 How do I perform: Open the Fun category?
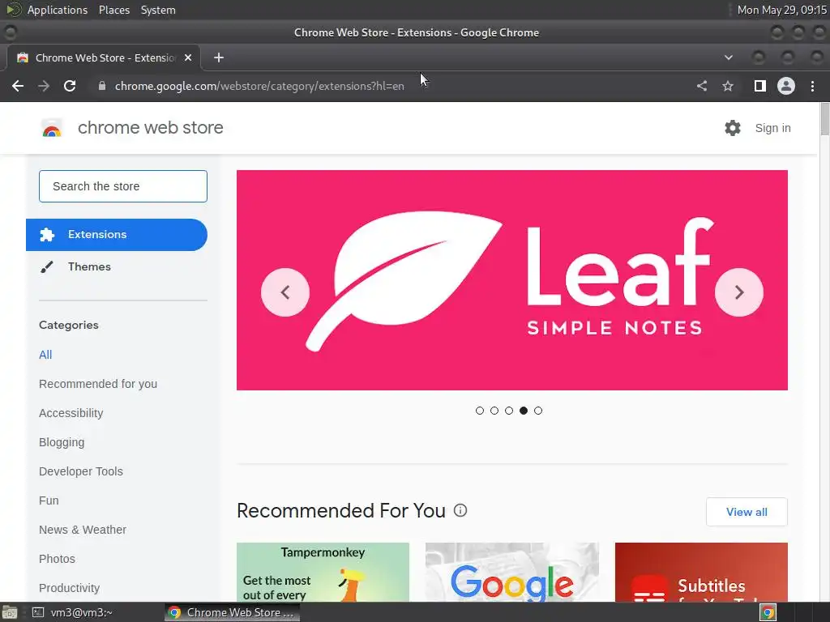pyautogui.click(x=49, y=501)
